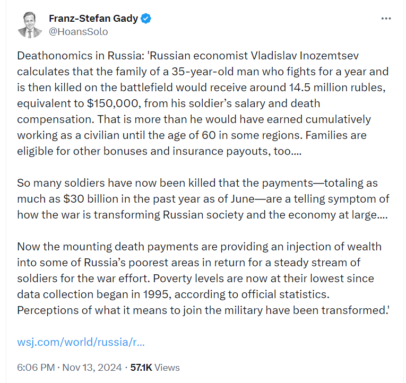Viewport: 406px width, 383px height.
Task: Click the final sentence 'Perceptions of what it means'
Action: [x=203, y=310]
